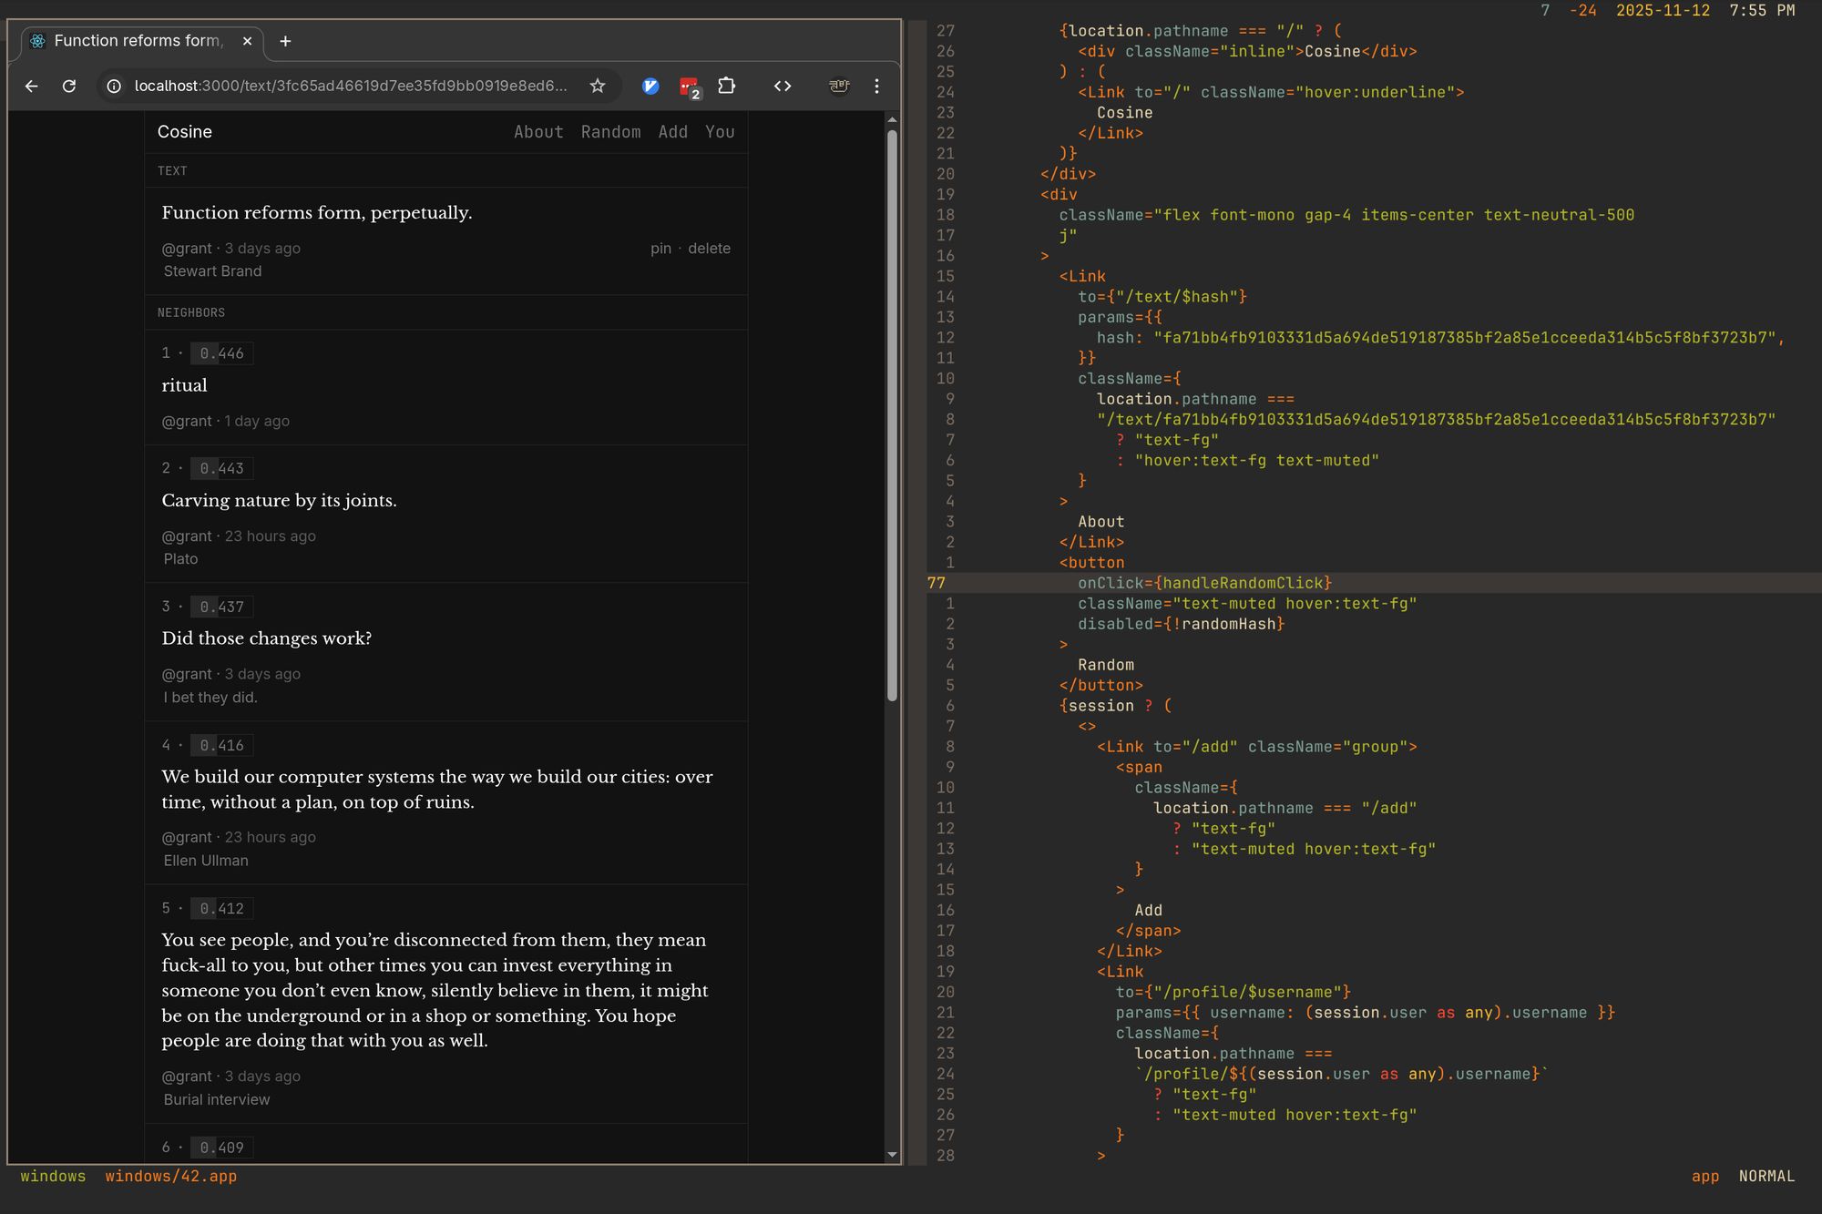Delete the Function reforms form text

(709, 249)
